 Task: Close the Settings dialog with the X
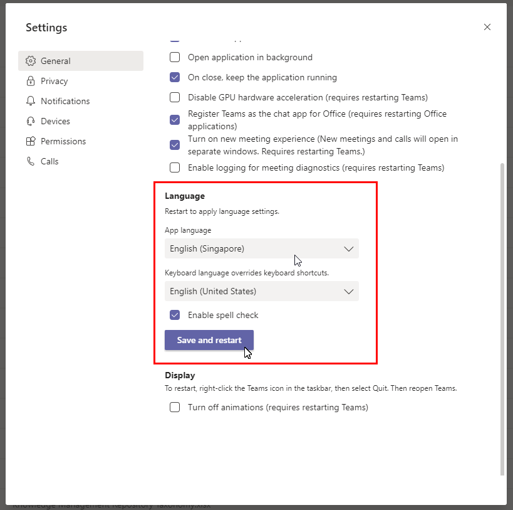[487, 27]
